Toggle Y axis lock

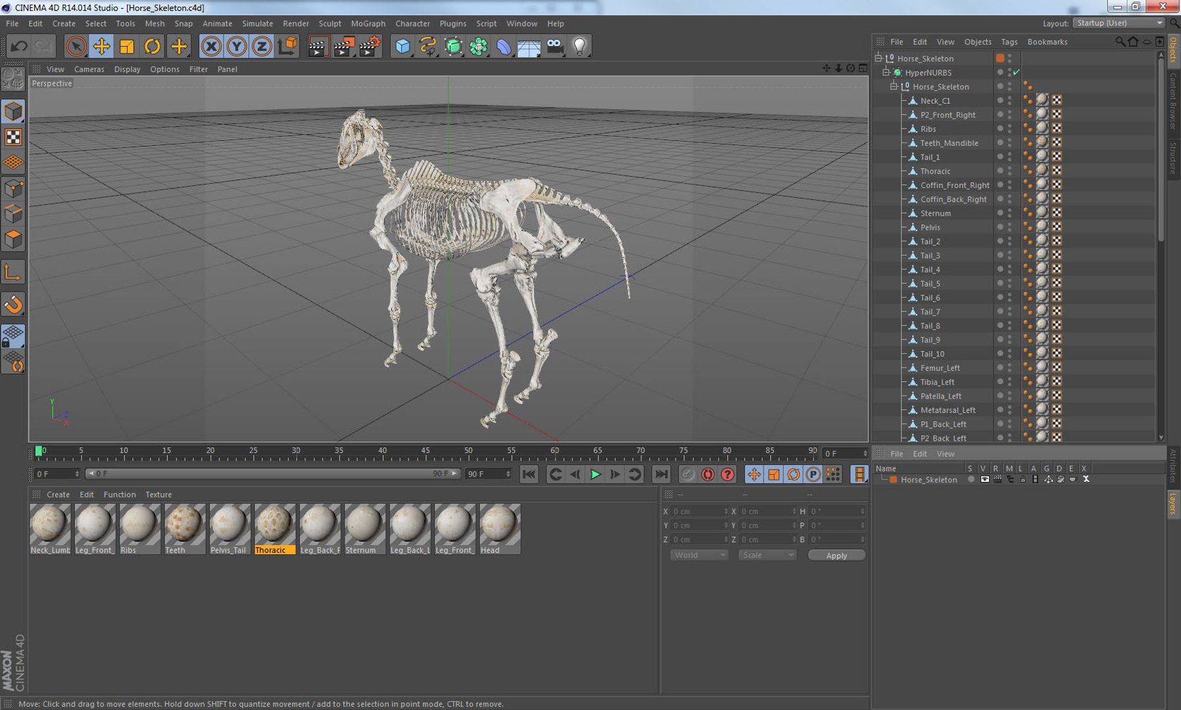click(x=237, y=46)
